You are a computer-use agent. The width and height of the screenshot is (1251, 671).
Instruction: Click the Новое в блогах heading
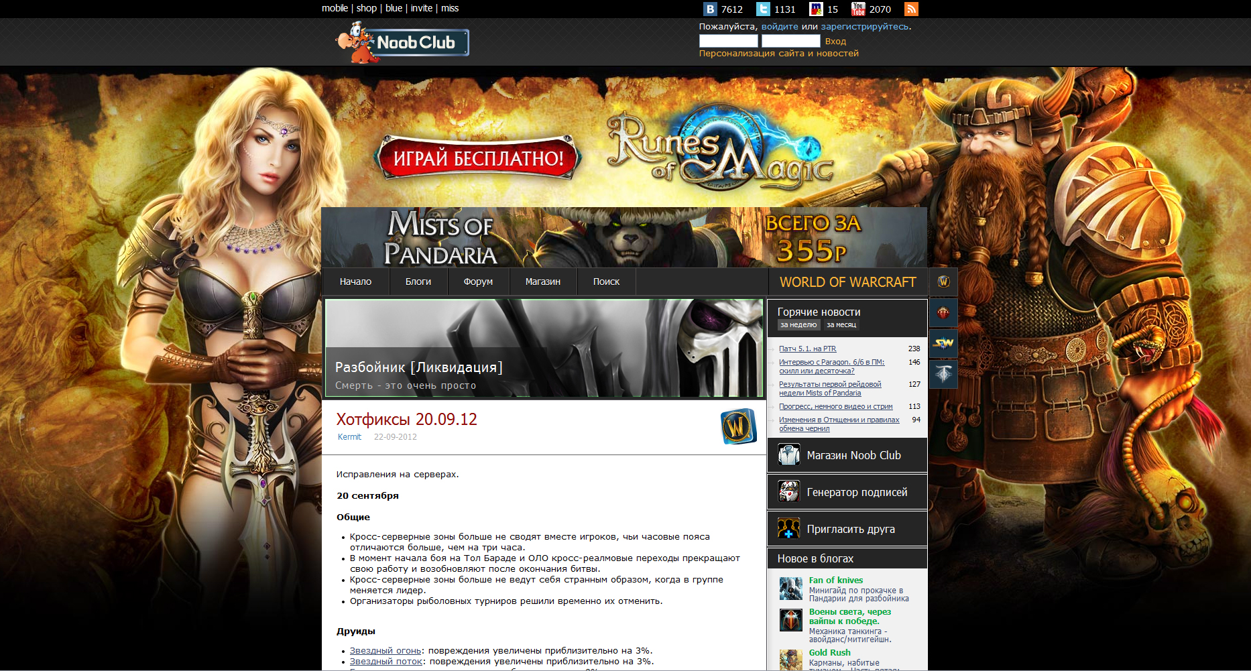[x=815, y=558]
